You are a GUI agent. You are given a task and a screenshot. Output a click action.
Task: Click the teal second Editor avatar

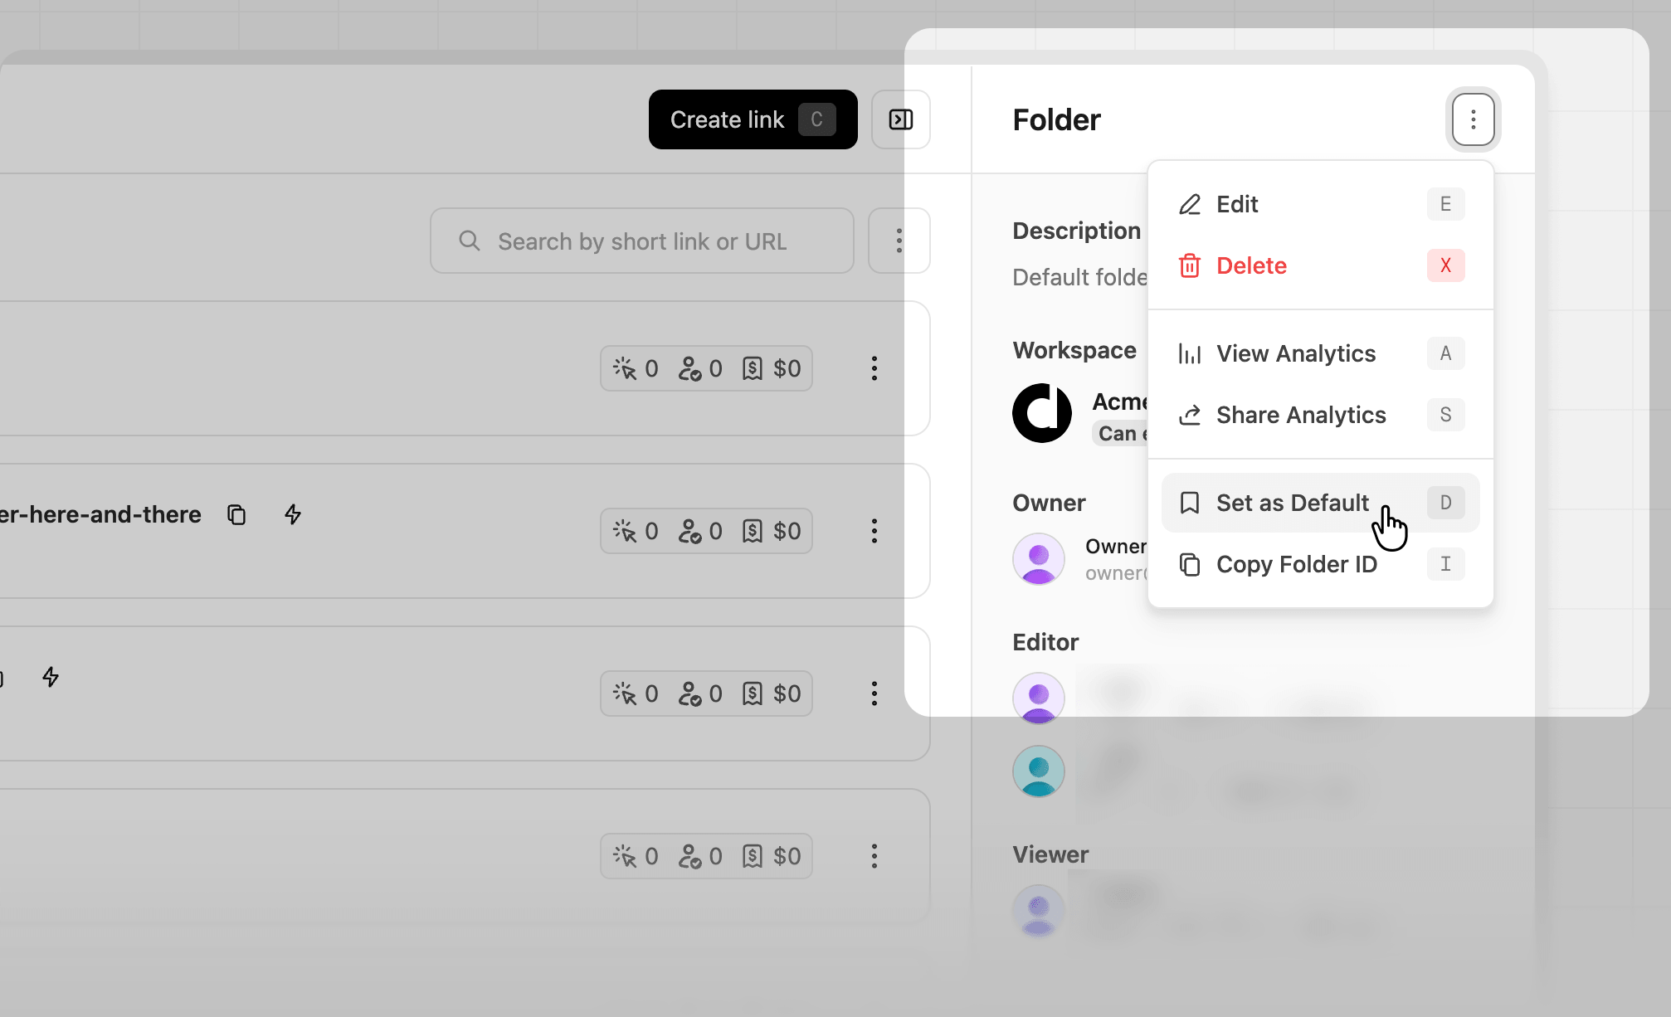pos(1039,771)
